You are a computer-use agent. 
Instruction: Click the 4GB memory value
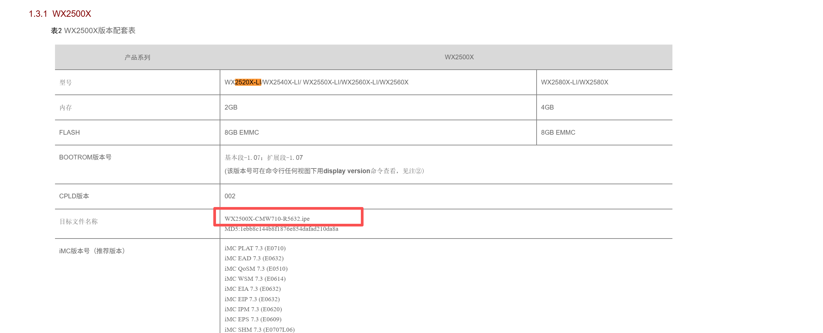click(547, 107)
